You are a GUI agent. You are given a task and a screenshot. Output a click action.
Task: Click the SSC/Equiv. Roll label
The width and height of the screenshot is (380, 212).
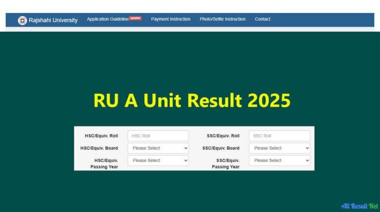pos(223,136)
